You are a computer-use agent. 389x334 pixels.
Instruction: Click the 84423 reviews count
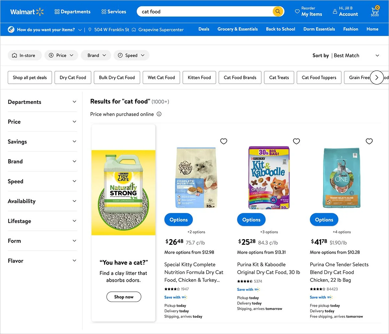tap(332, 289)
